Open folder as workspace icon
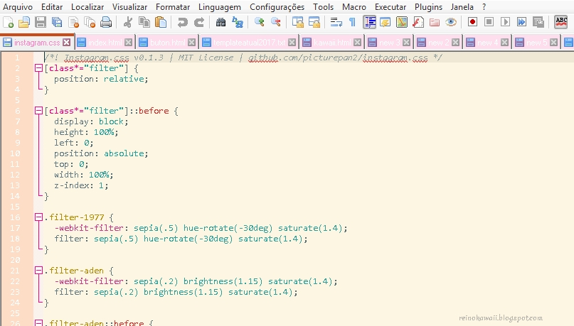Image resolution: width=574 pixels, height=326 pixels. pyautogui.click(x=435, y=22)
